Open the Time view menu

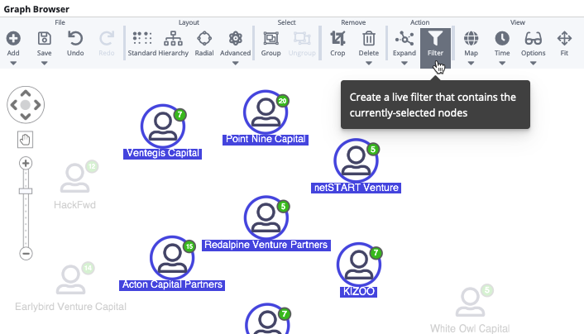(502, 63)
